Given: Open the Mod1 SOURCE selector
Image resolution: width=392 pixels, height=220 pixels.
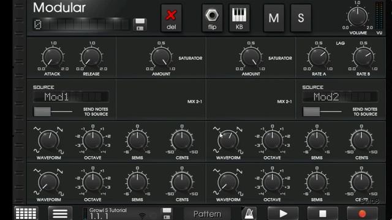Looking at the screenshot, I should [x=71, y=97].
